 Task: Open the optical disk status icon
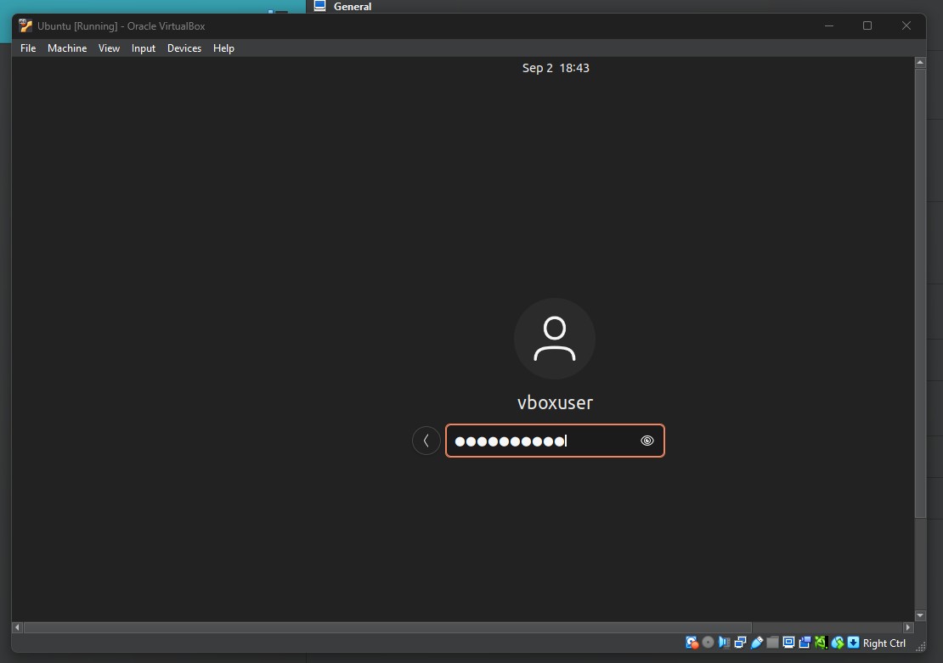click(708, 643)
